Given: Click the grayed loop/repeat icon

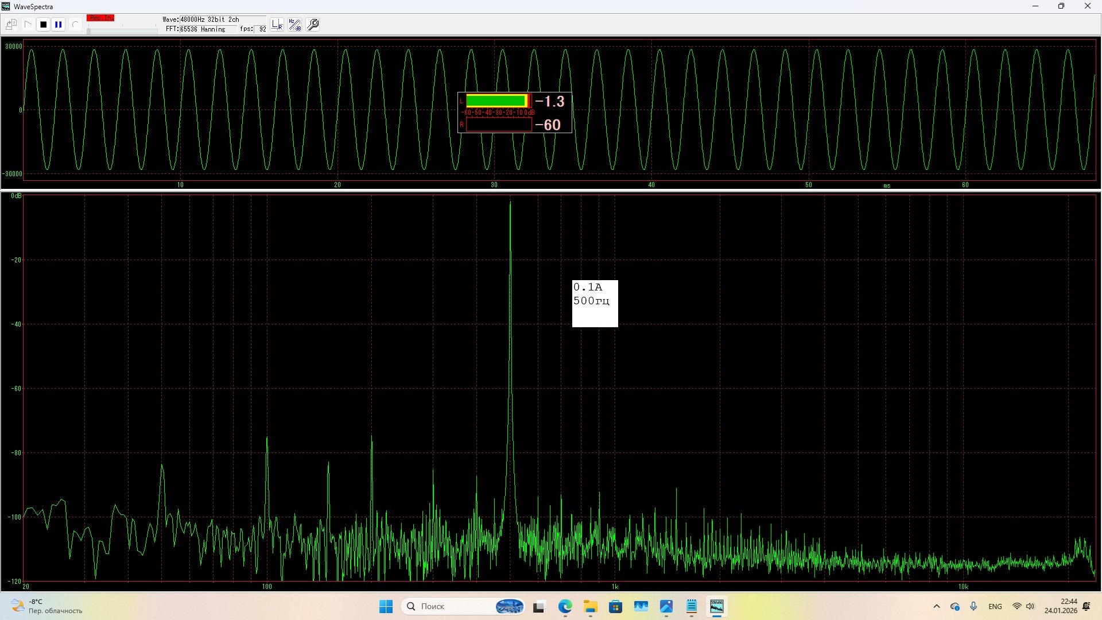Looking at the screenshot, I should [75, 25].
